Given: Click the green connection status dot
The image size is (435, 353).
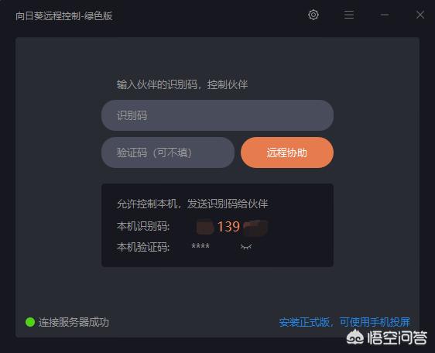Looking at the screenshot, I should pos(30,322).
